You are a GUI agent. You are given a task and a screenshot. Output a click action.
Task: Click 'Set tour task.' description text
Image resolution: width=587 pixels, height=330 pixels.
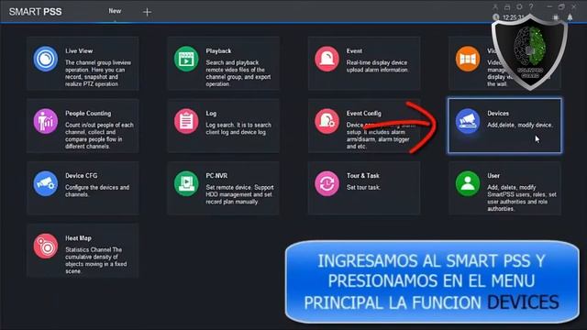[363, 187]
